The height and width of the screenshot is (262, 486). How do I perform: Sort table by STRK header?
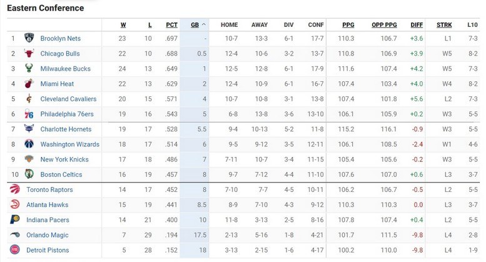coord(444,25)
